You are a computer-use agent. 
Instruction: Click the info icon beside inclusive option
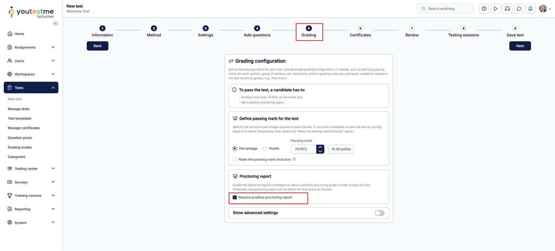[294, 159]
